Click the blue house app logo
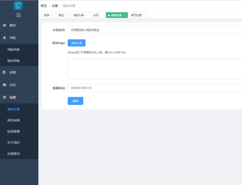Screen dimensions: 242x185 (x=18, y=6)
